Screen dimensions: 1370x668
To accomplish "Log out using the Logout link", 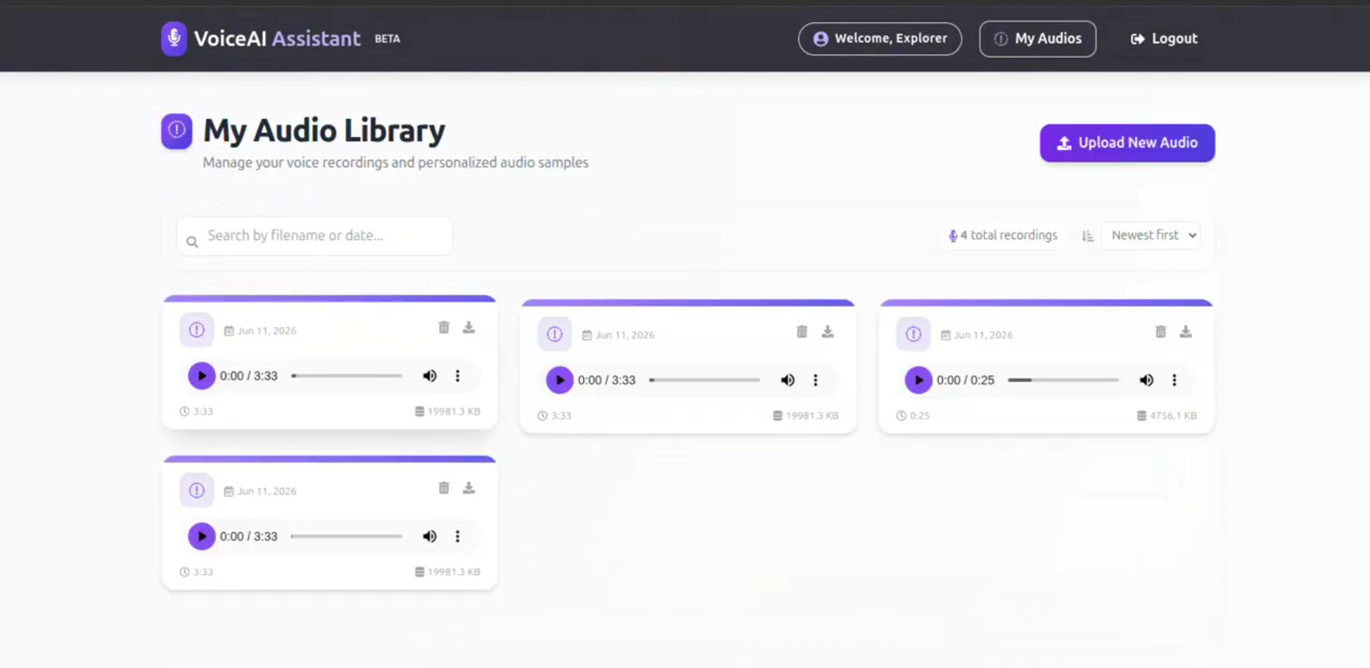I will (1164, 38).
